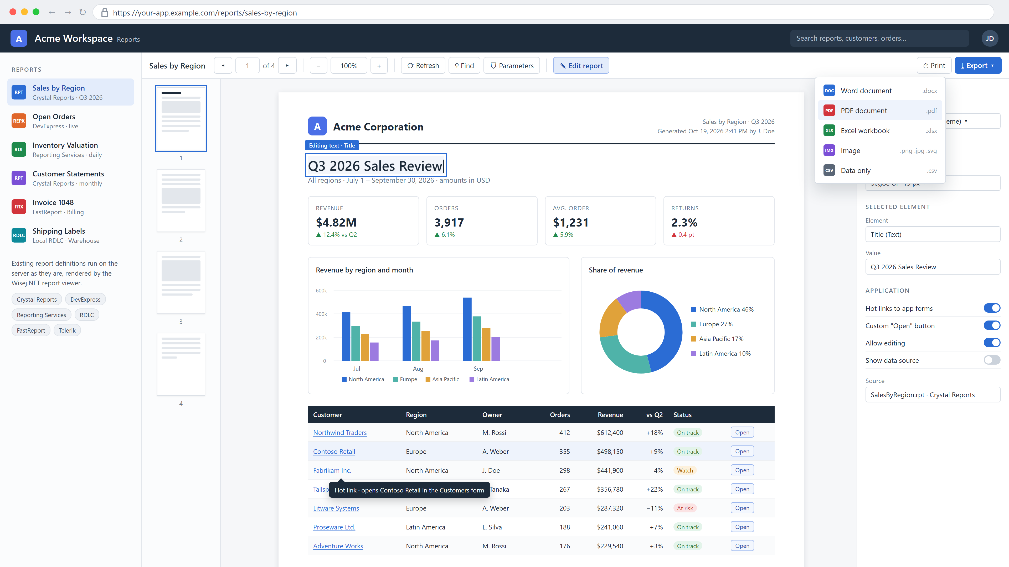
Task: Click the CSV Data only icon
Action: coord(829,170)
